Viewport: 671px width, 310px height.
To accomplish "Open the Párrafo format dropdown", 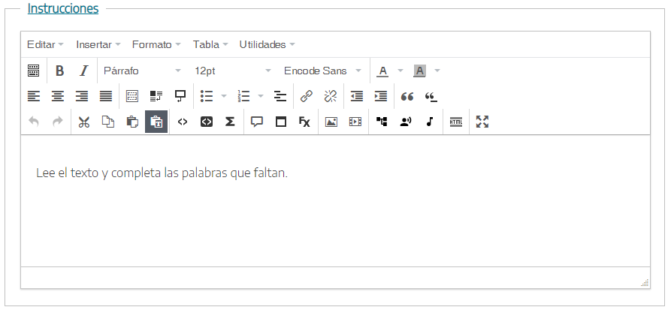I will 142,71.
